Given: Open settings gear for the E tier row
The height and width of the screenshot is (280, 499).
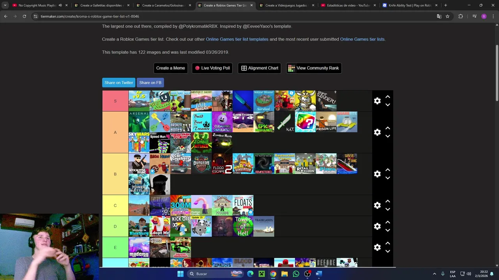Looking at the screenshot, I should [x=377, y=247].
